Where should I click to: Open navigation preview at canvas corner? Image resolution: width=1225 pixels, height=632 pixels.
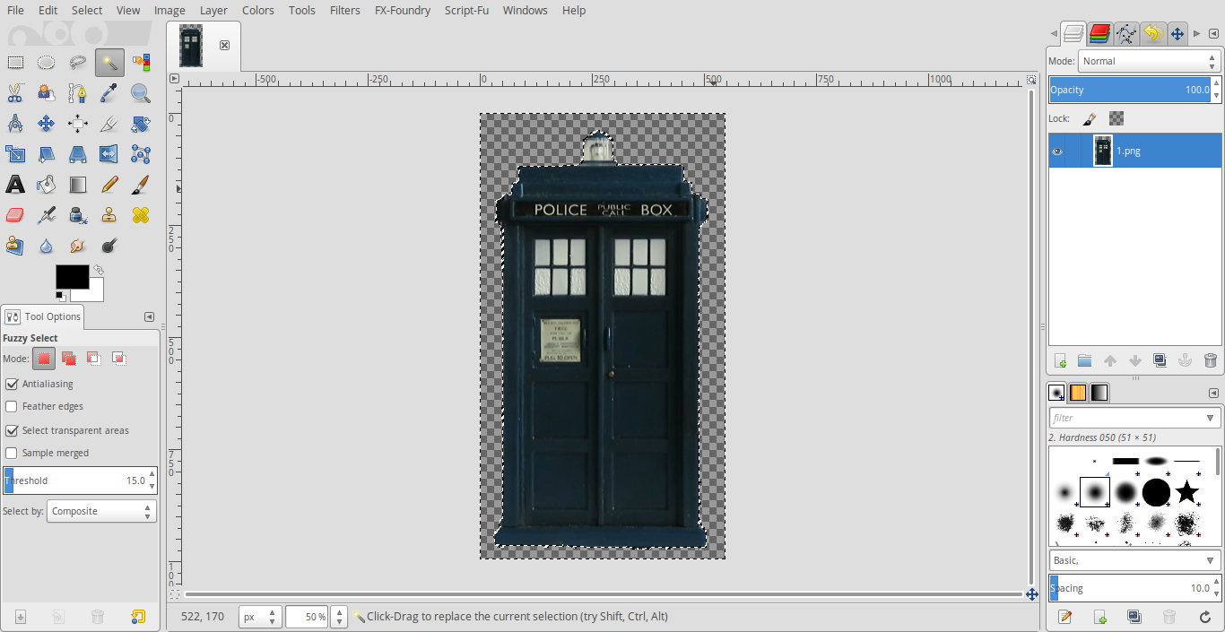(1032, 593)
